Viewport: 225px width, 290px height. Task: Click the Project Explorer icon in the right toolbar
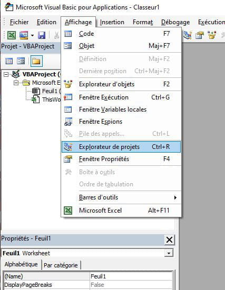coord(188,35)
